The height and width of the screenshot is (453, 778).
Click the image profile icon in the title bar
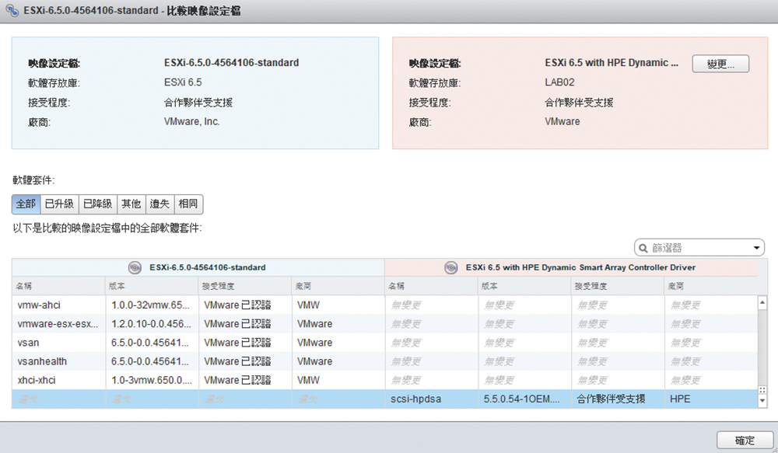(12, 10)
